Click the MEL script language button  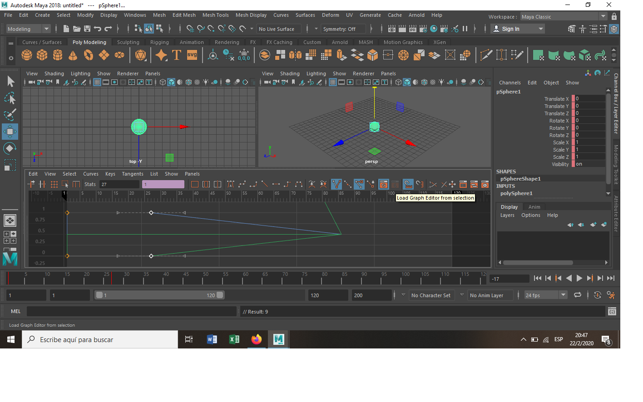tap(16, 311)
